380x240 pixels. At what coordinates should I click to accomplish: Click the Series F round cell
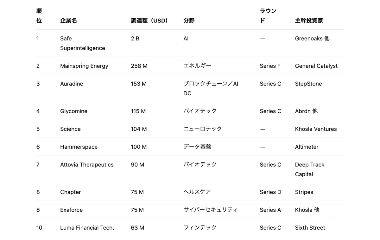click(x=270, y=66)
